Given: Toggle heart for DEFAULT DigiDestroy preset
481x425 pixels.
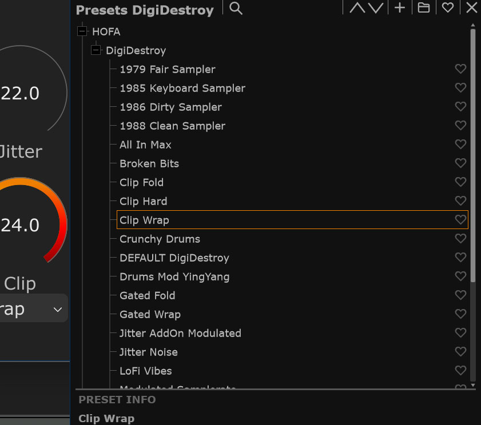Looking at the screenshot, I should [x=460, y=257].
